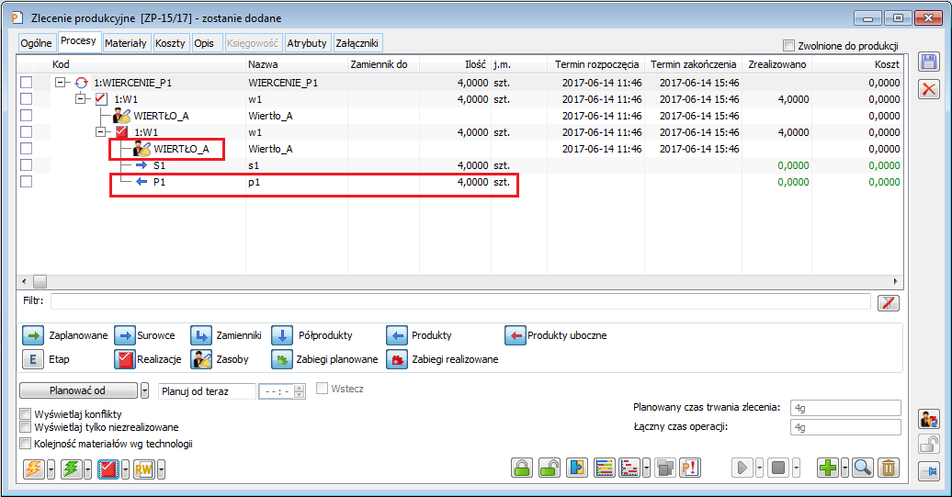This screenshot has width=952, height=497.
Task: Check the row checkbox for P1
Action: click(x=26, y=182)
